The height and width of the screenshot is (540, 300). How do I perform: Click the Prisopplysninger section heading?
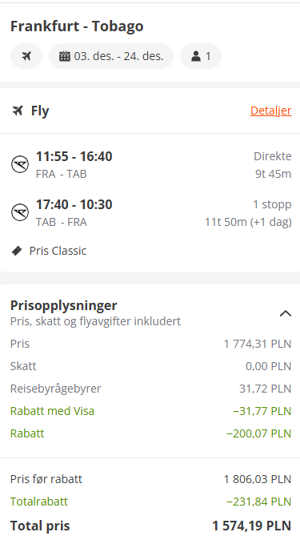[x=64, y=305]
